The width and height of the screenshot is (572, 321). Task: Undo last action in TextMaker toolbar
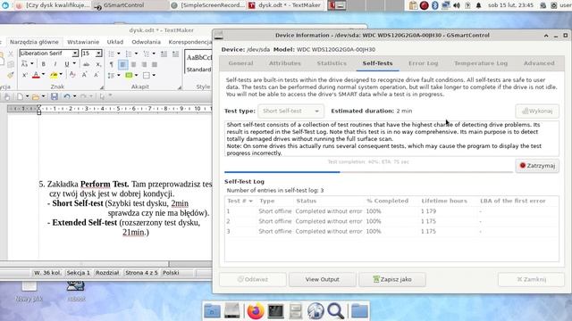pyautogui.click(x=67, y=96)
